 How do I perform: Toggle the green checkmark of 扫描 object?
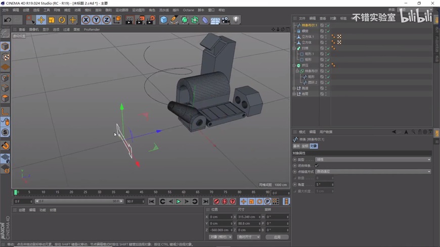click(x=328, y=48)
